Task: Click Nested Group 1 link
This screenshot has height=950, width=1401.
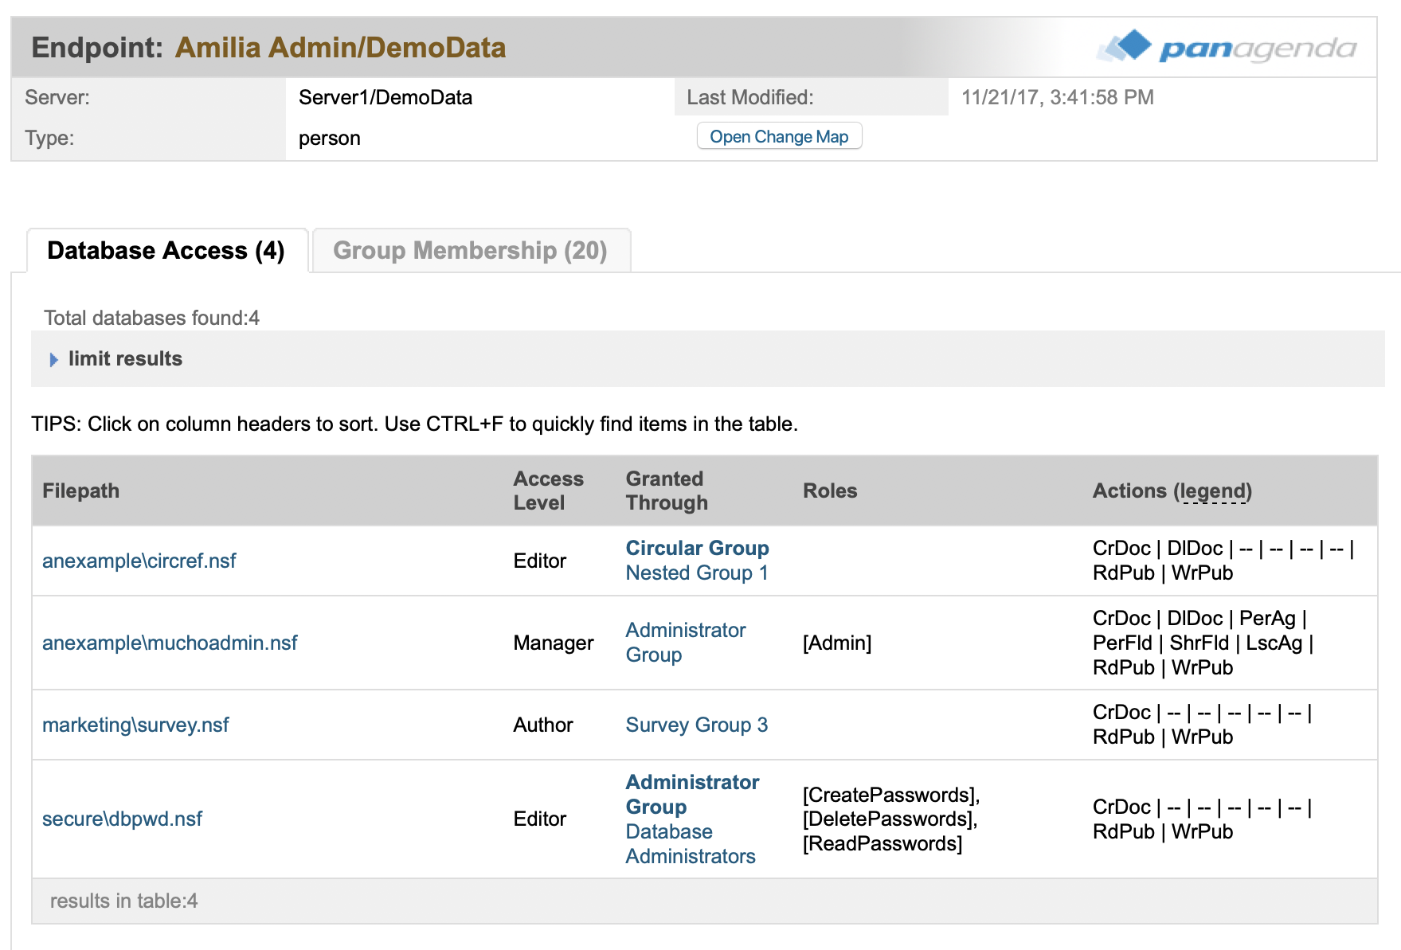Action: [x=696, y=573]
